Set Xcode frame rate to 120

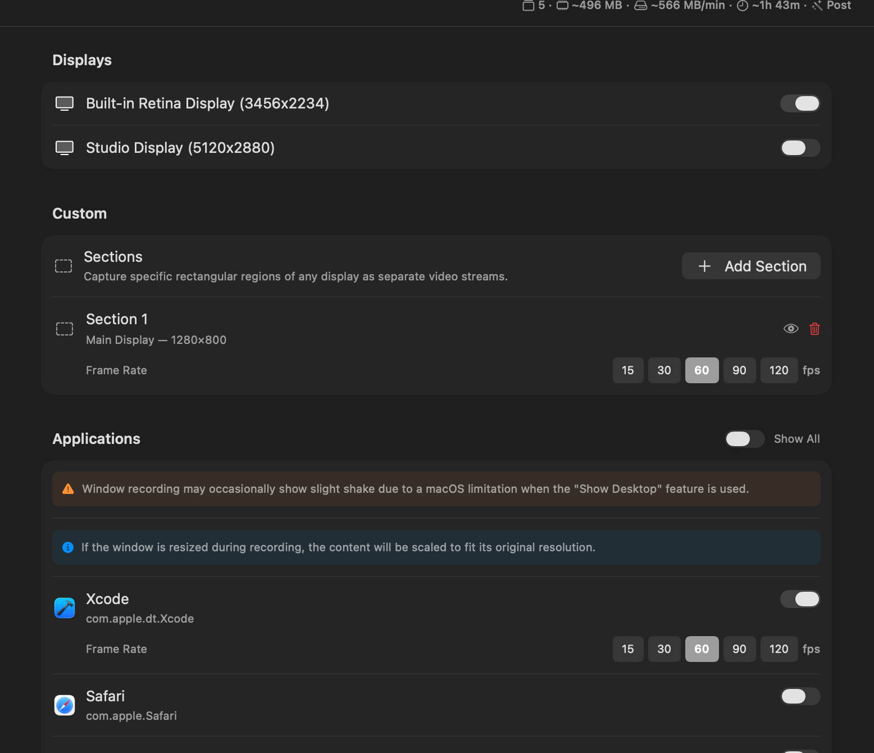[779, 649]
